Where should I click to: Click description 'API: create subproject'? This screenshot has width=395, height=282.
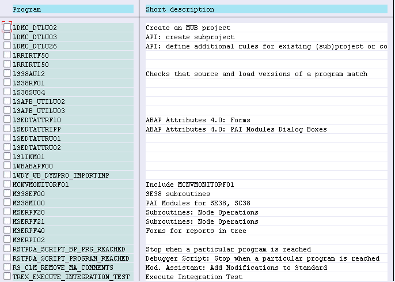click(190, 37)
